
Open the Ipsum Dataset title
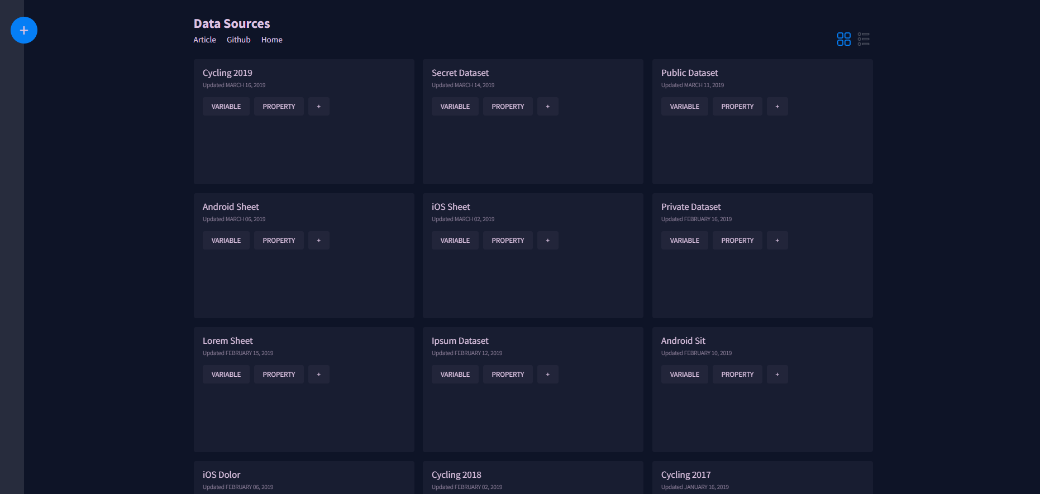click(x=460, y=341)
